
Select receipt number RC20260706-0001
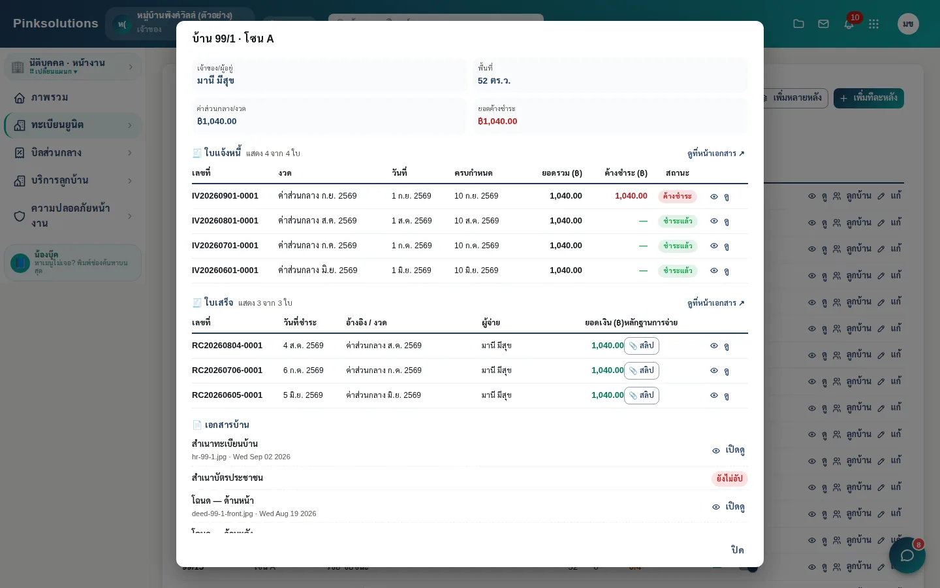click(227, 370)
